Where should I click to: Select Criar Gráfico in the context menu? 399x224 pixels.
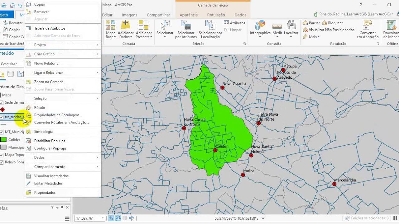click(62, 54)
